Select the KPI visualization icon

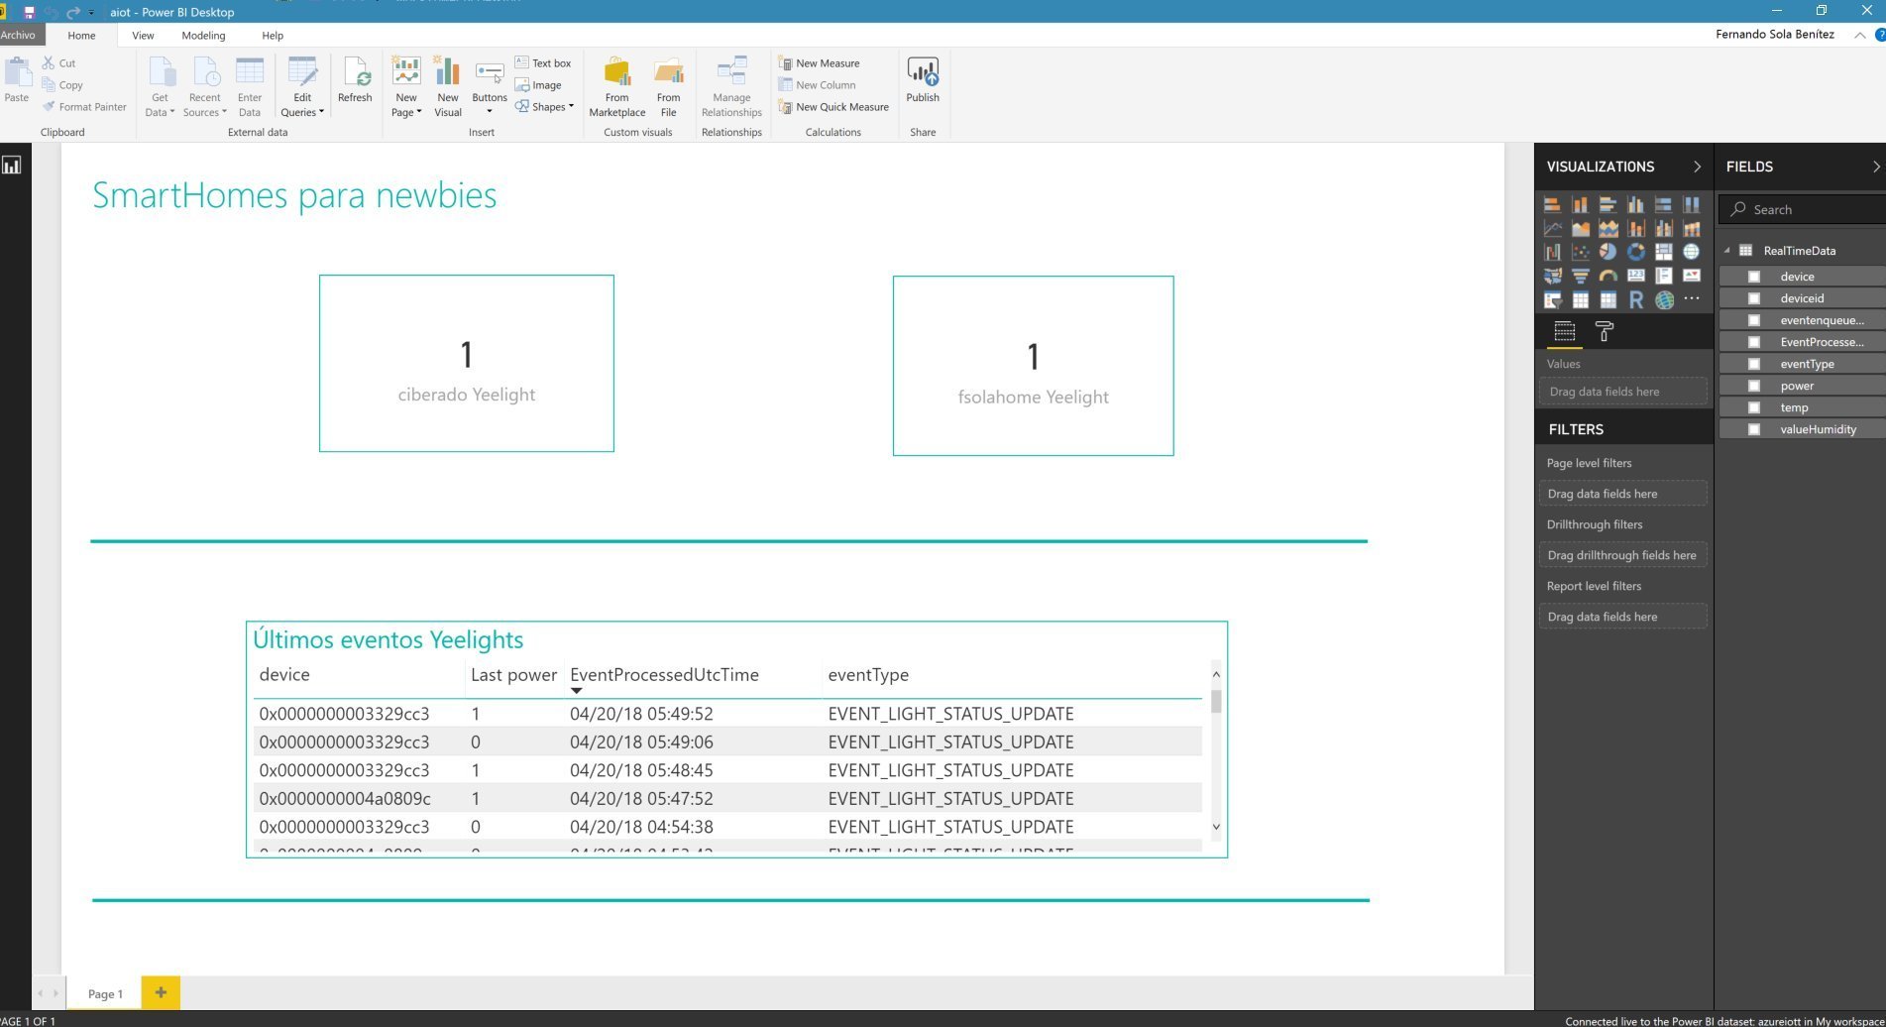tap(1691, 276)
